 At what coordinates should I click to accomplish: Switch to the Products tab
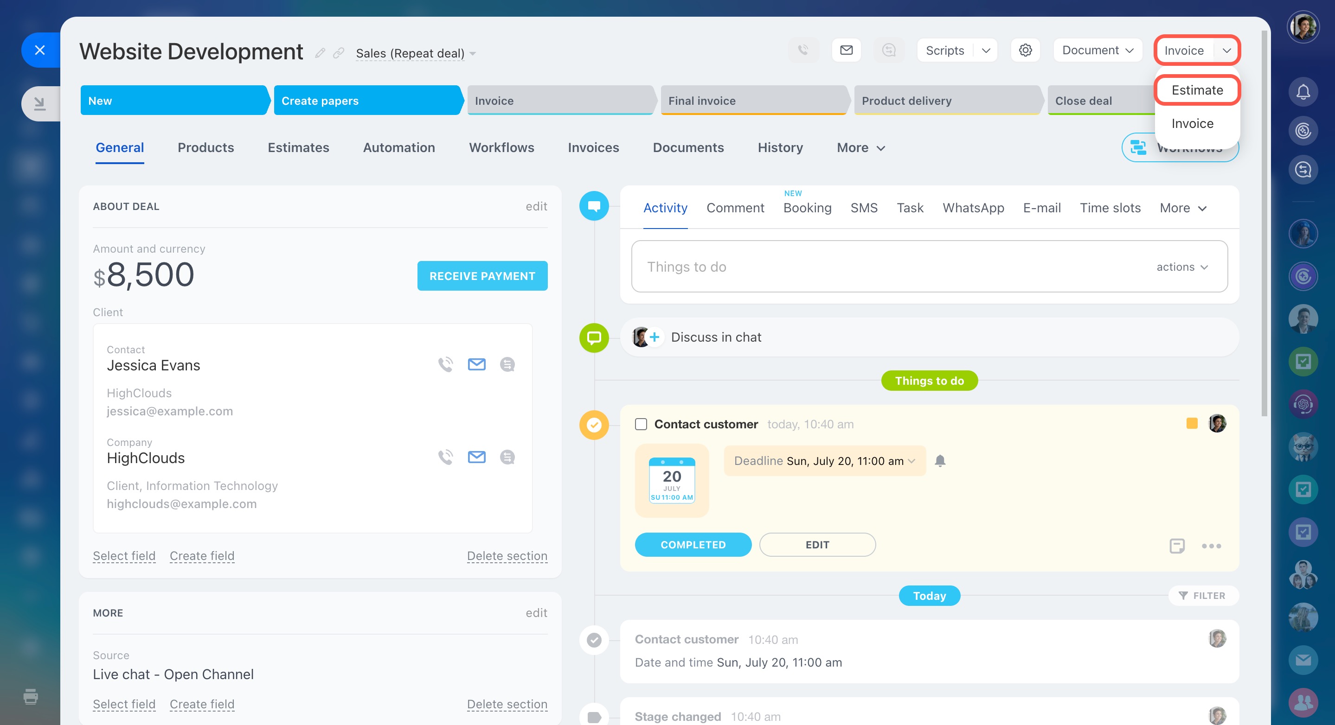click(x=206, y=147)
